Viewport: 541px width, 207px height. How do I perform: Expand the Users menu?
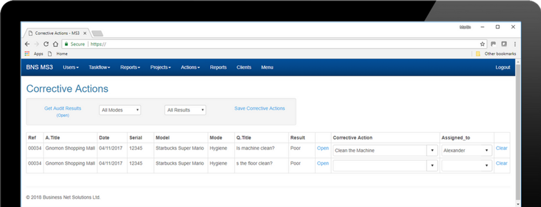(71, 67)
